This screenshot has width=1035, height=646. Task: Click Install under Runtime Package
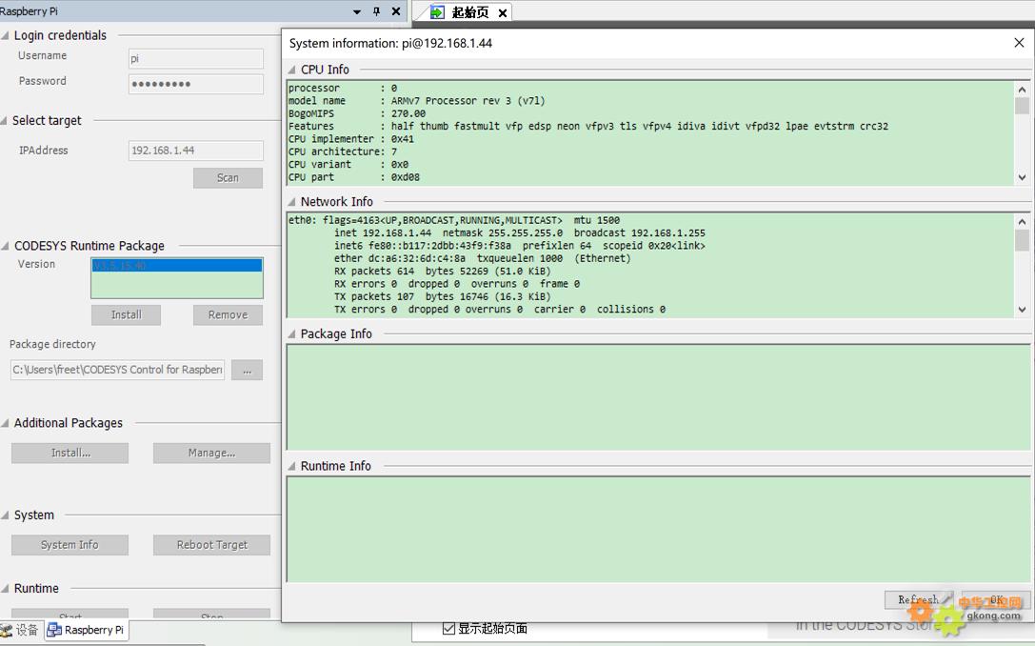[x=126, y=315]
